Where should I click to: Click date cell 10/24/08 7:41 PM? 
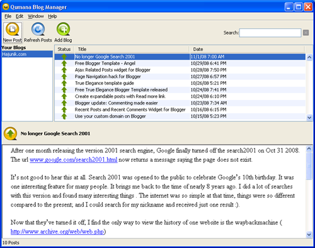[209, 90]
